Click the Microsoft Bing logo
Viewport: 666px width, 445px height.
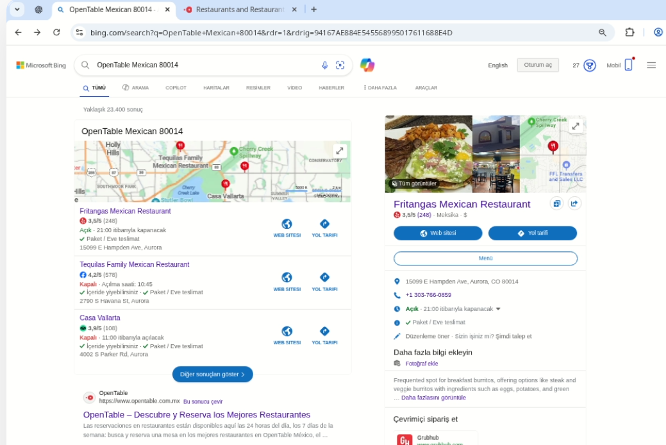pyautogui.click(x=41, y=65)
